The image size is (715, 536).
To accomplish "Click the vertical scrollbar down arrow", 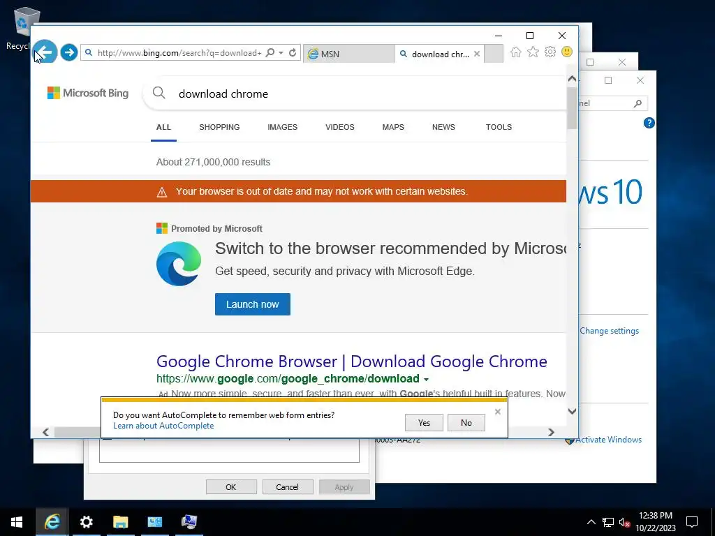I will (x=572, y=411).
